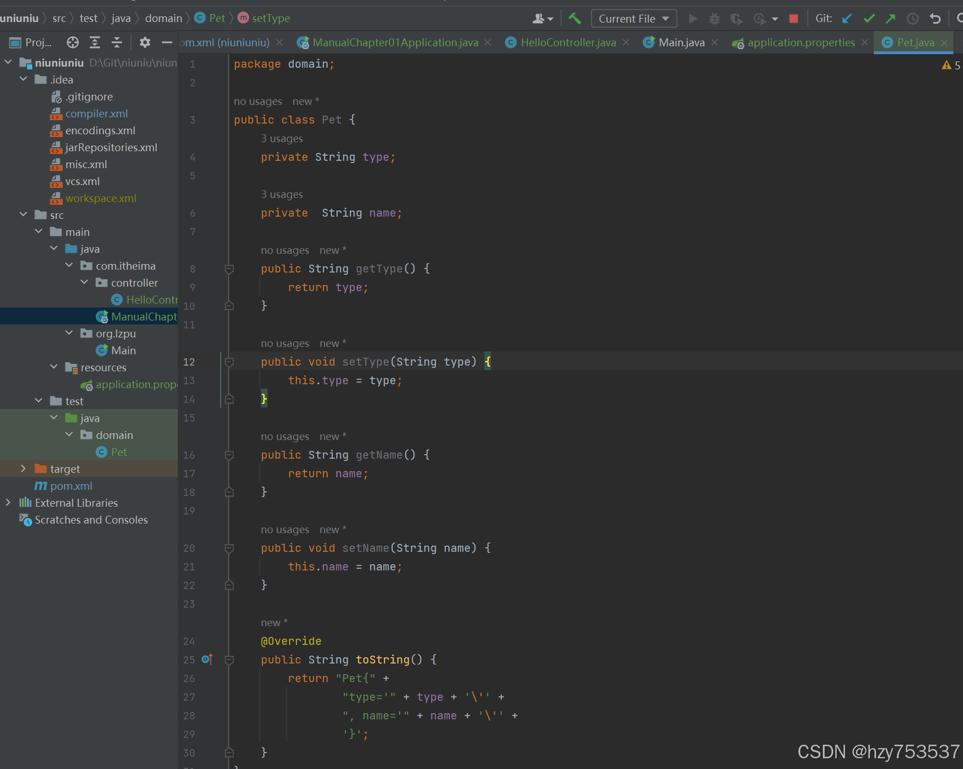Hide the Project tool window
Viewport: 963px width, 769px height.
point(167,42)
